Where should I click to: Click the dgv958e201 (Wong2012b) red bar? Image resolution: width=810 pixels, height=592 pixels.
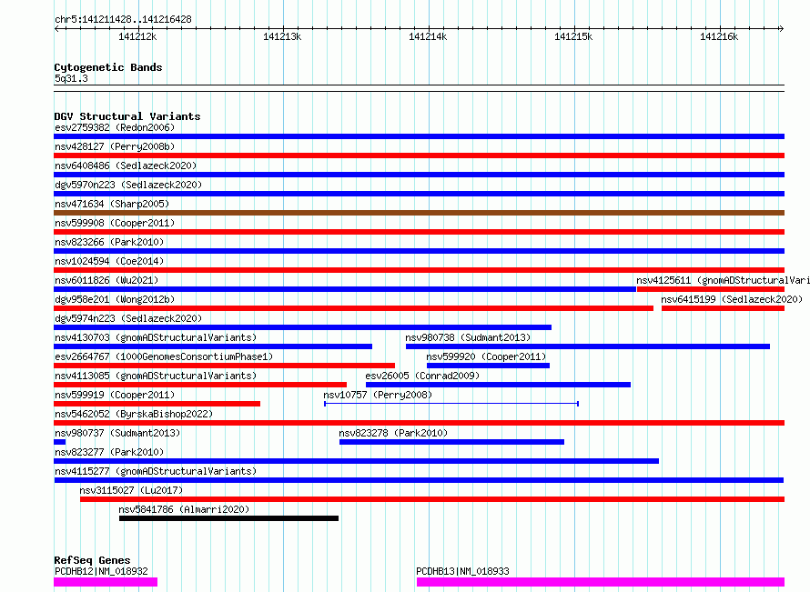(353, 308)
